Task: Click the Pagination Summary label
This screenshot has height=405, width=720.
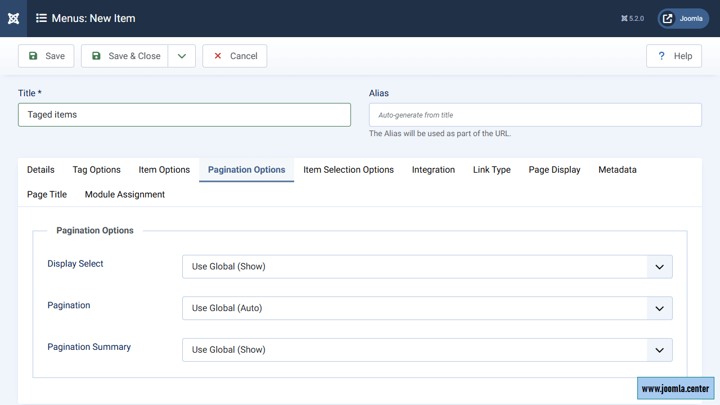Action: coord(89,347)
